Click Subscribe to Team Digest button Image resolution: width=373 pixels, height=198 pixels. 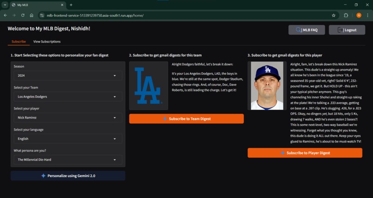pyautogui.click(x=186, y=119)
